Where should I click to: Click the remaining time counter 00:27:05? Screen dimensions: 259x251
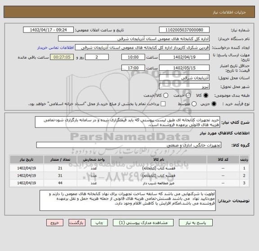pyautogui.click(x=62, y=57)
